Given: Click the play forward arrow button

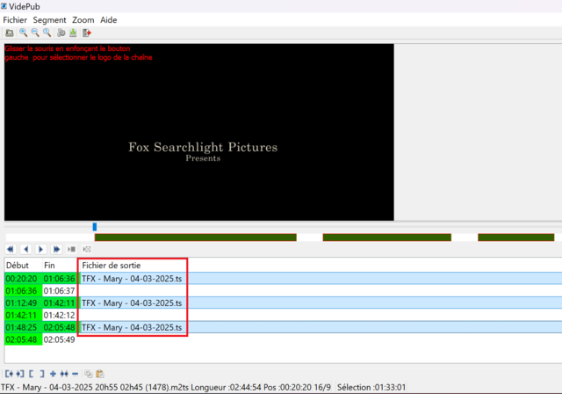Looking at the screenshot, I should [x=41, y=249].
